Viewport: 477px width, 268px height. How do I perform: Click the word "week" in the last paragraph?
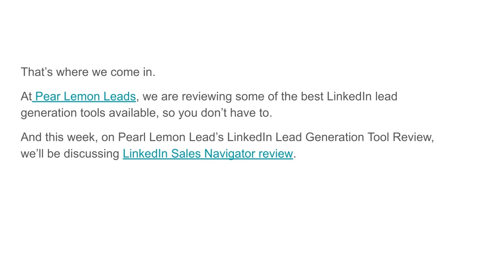(81, 137)
